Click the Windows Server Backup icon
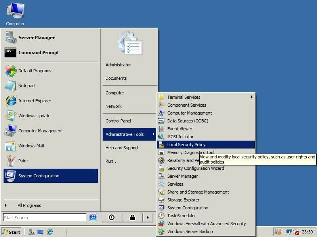Screen dimensions: 317x237 (161, 231)
